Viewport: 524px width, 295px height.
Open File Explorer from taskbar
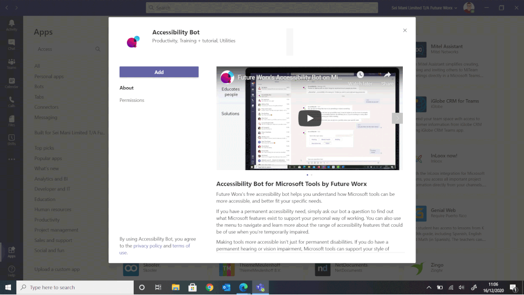[175, 288]
